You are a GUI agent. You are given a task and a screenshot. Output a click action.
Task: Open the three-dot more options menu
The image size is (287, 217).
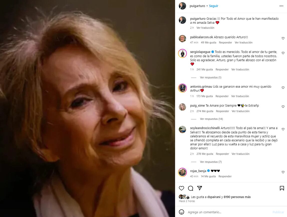coord(281,6)
